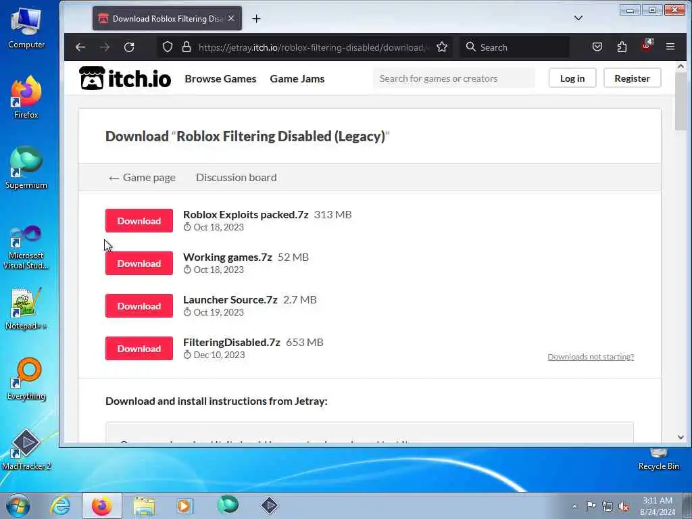This screenshot has width=692, height=519.
Task: Click the Firefox taskbar button
Action: (x=102, y=505)
